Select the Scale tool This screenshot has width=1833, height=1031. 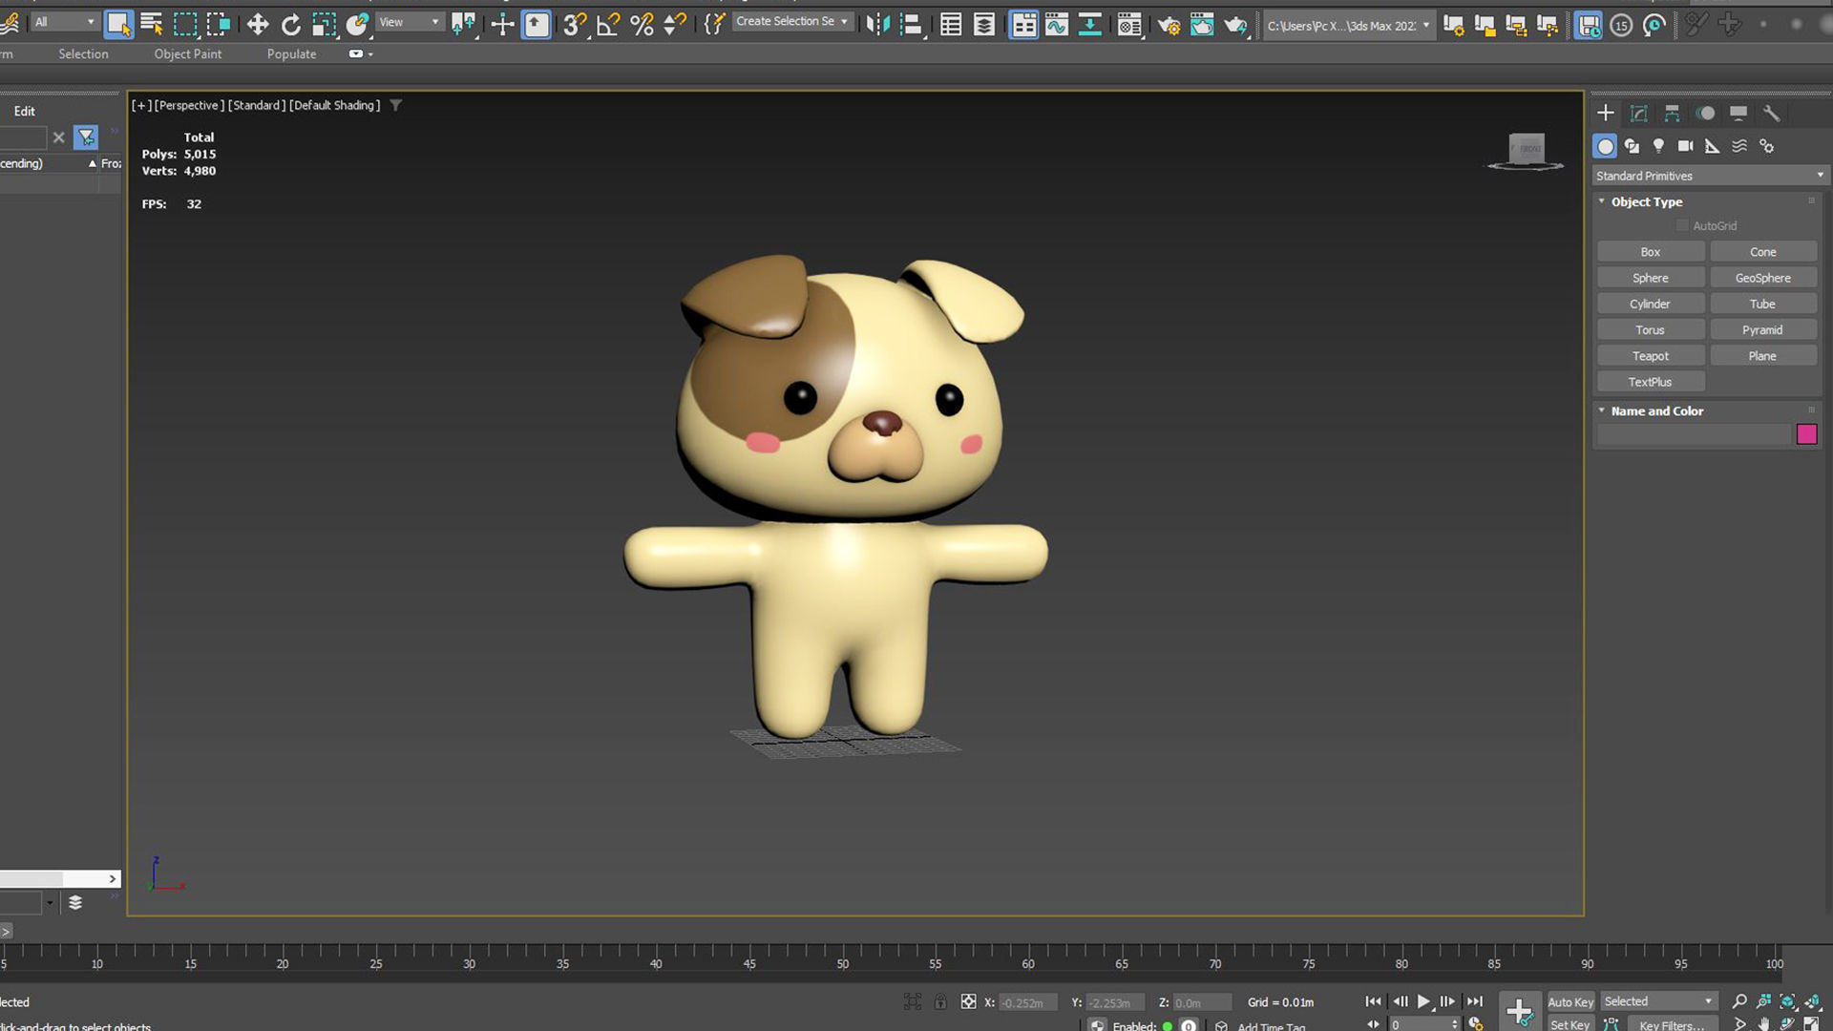324,24
